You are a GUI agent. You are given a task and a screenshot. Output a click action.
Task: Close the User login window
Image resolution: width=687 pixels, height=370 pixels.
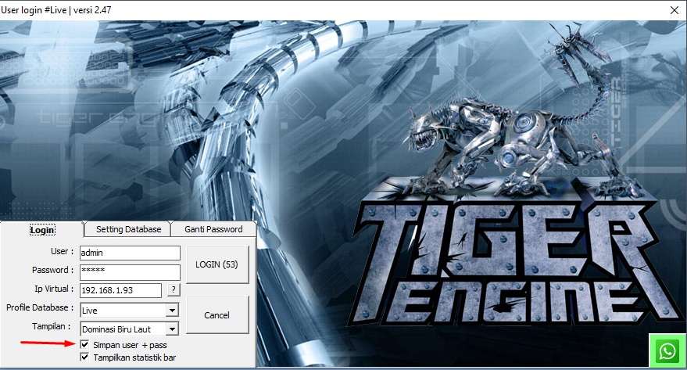point(674,9)
